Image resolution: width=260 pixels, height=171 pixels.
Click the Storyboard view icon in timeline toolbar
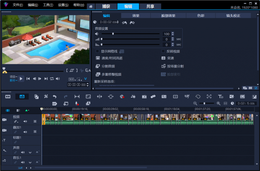pos(8,97)
